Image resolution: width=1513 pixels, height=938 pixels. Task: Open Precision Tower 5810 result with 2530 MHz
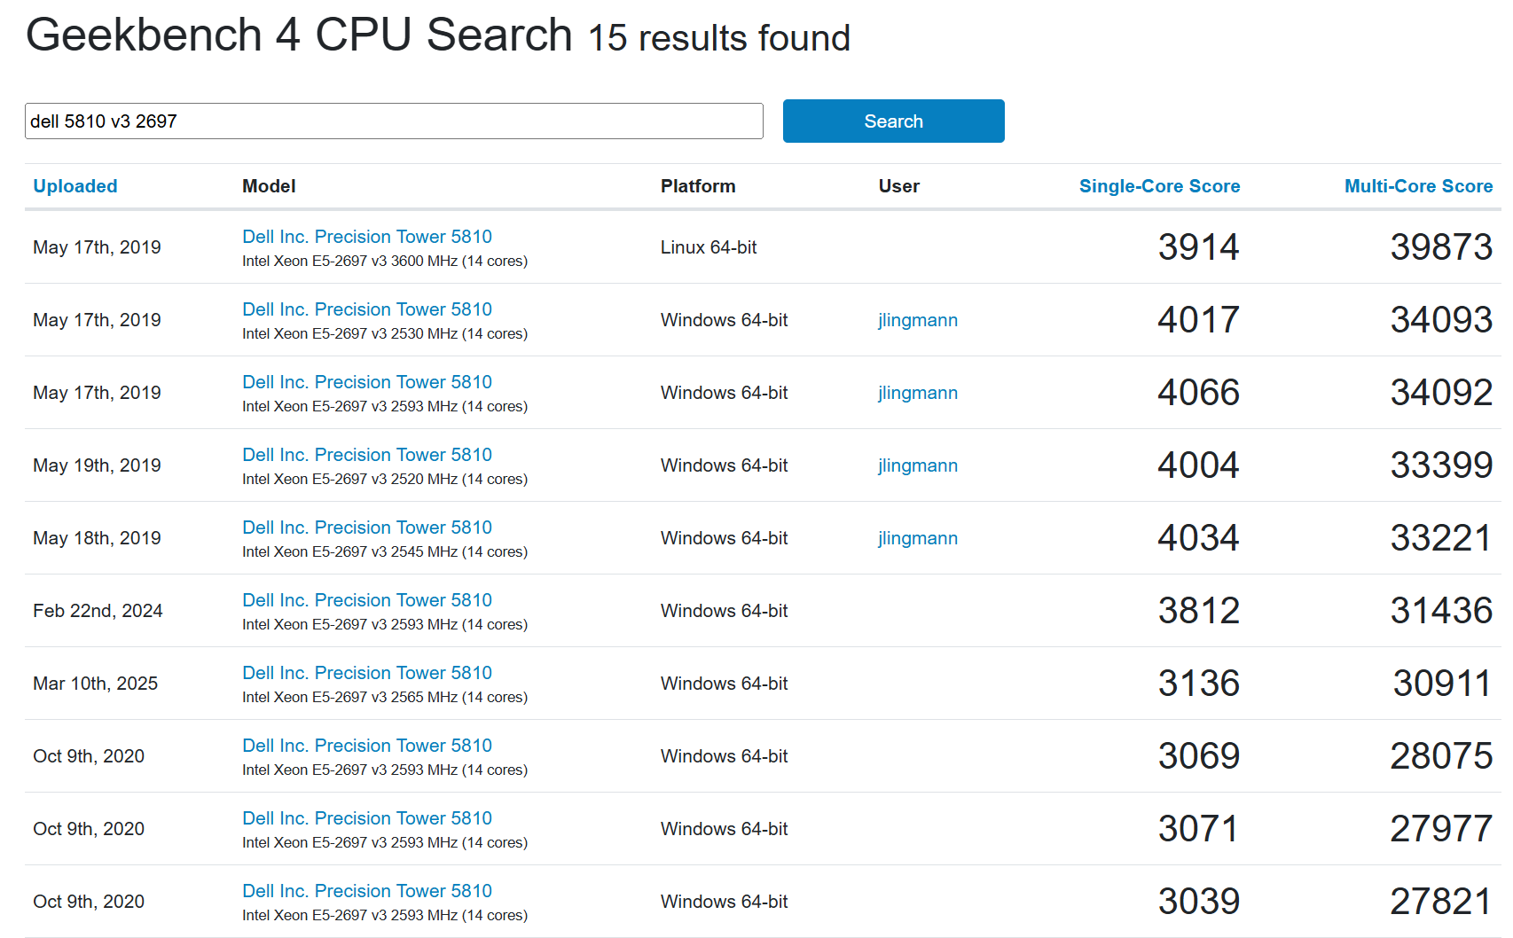[367, 309]
